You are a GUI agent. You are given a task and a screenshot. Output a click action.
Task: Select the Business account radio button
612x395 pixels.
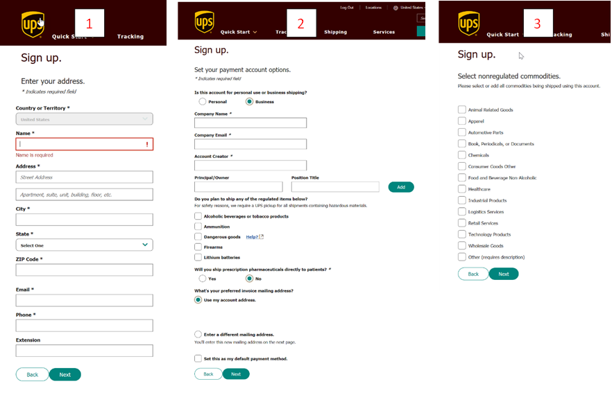249,102
